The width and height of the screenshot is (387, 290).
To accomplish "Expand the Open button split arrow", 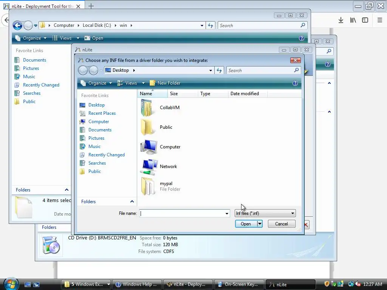I will coord(260,224).
